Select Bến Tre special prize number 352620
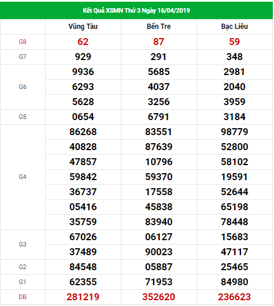 [159, 297]
